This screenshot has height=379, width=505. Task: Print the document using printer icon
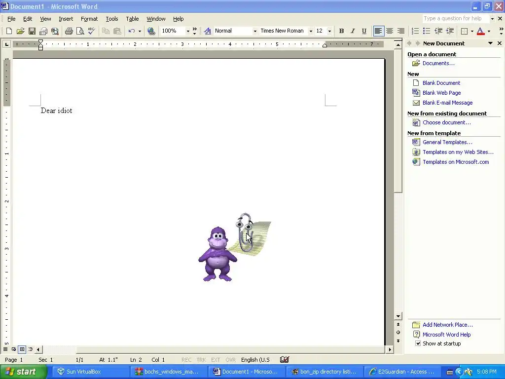click(69, 31)
